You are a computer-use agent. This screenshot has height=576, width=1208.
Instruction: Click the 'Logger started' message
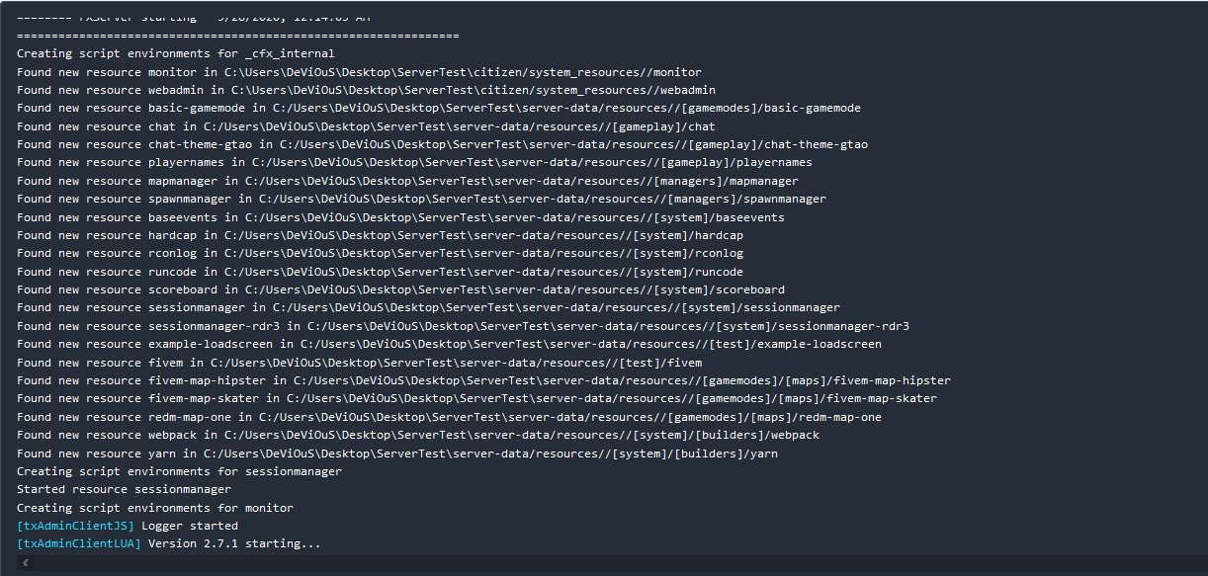190,526
